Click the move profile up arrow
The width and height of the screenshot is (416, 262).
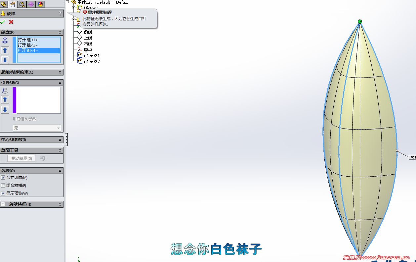point(5,50)
